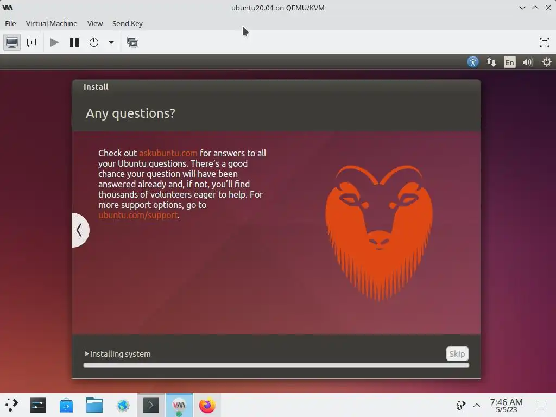The image size is (556, 417).
Task: Expand the Installing system details triangle
Action: [86, 353]
